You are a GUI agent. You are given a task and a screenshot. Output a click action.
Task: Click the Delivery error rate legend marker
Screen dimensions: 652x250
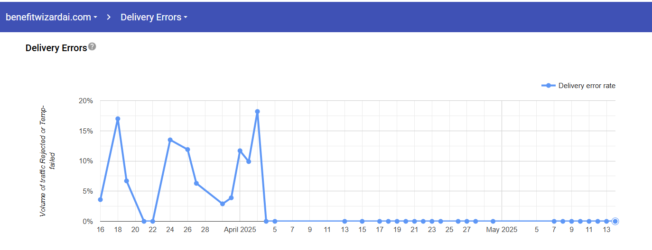click(549, 86)
